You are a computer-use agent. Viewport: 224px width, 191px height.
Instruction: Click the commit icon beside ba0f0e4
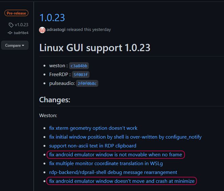[10, 33]
